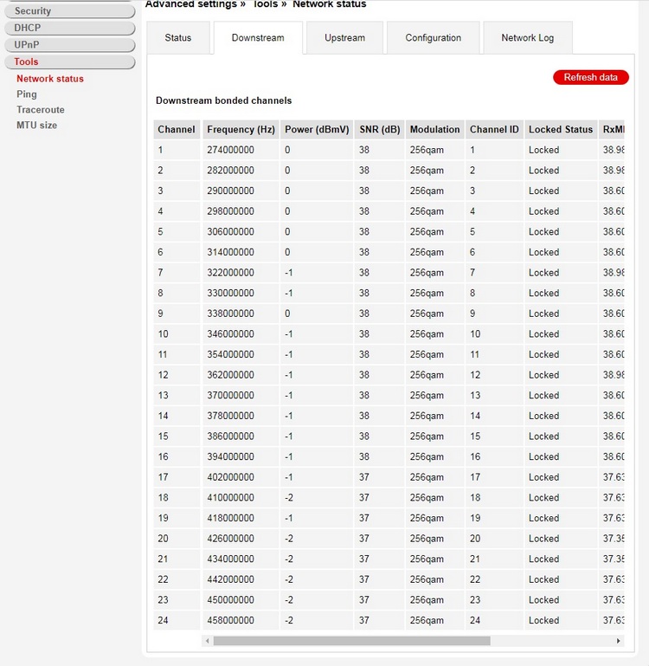
Task: Click the SNR (dB) column header
Action: [379, 130]
